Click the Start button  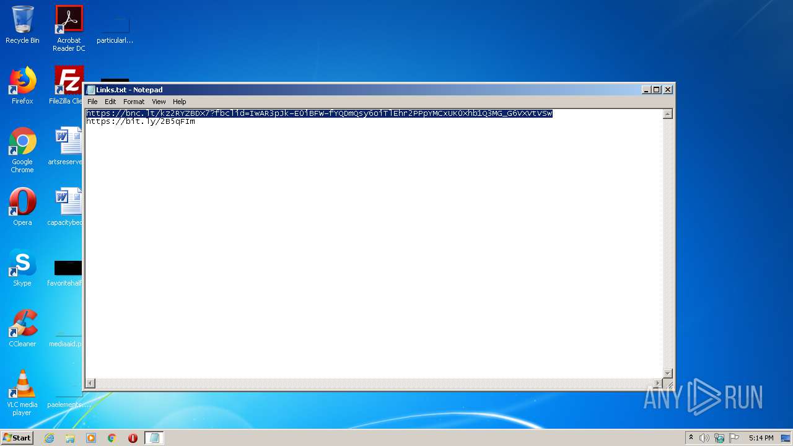pos(17,438)
